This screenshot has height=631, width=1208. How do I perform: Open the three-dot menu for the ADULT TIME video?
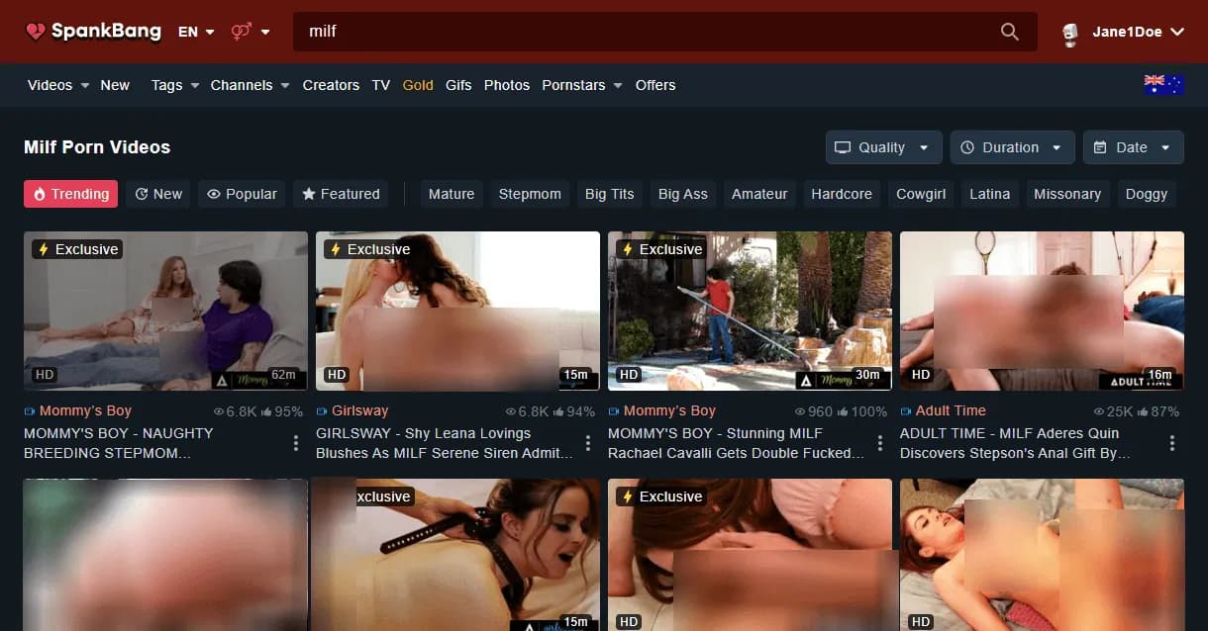pos(1171,443)
